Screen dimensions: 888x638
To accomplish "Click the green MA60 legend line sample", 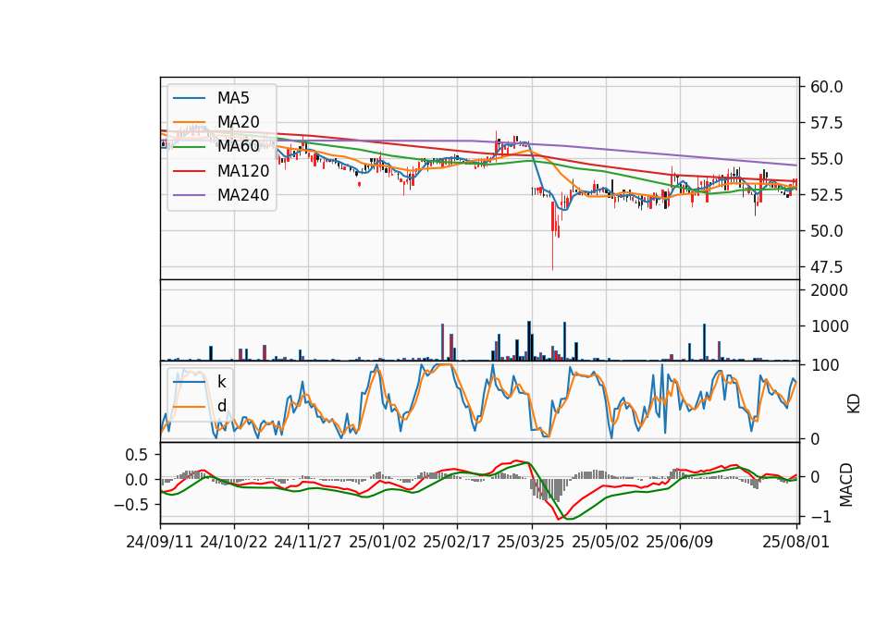I will click(189, 147).
